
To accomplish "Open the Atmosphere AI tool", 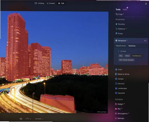I will pos(122,114).
